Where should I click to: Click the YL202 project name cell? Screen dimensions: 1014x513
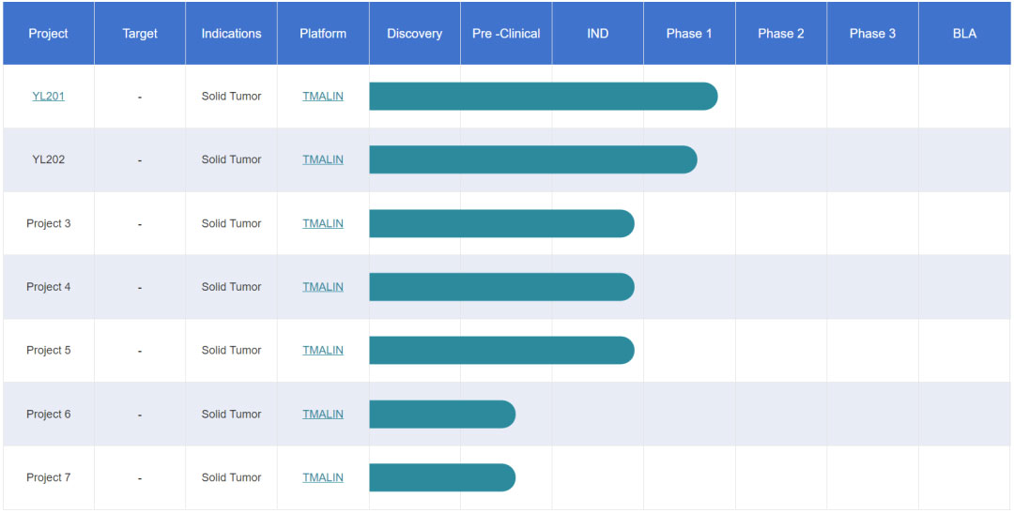(48, 159)
